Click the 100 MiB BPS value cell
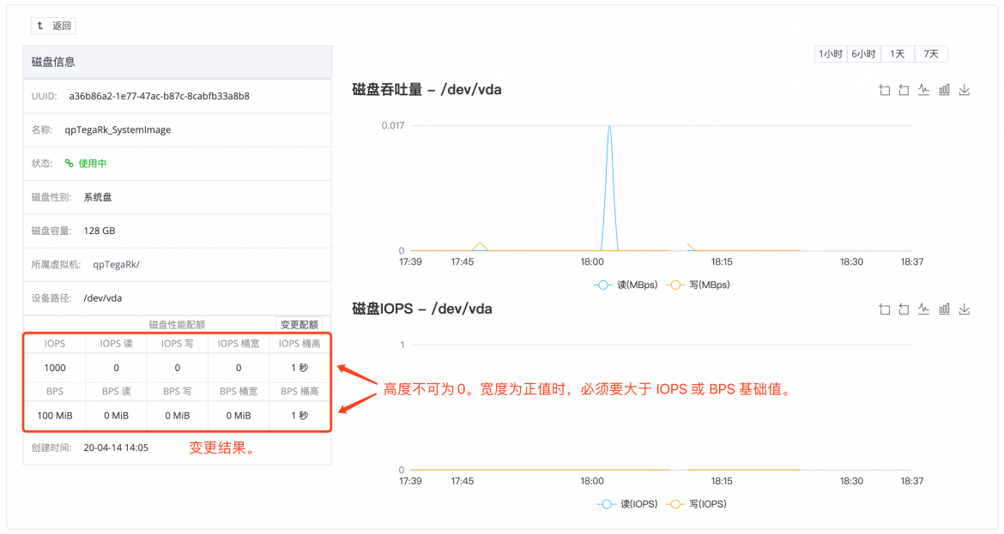 pyautogui.click(x=55, y=416)
